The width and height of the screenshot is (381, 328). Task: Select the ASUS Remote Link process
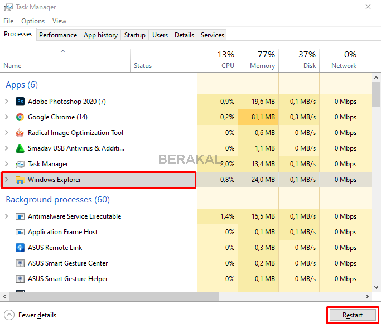[x=186, y=248]
